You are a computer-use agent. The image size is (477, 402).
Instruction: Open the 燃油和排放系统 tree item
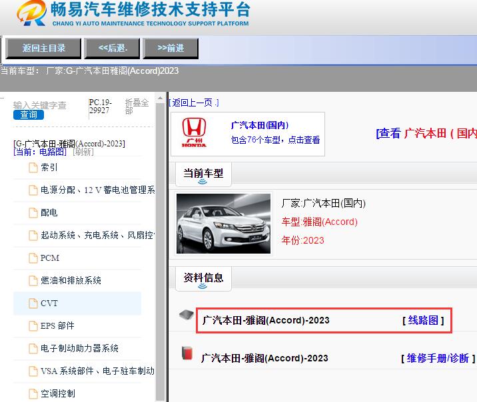71,281
